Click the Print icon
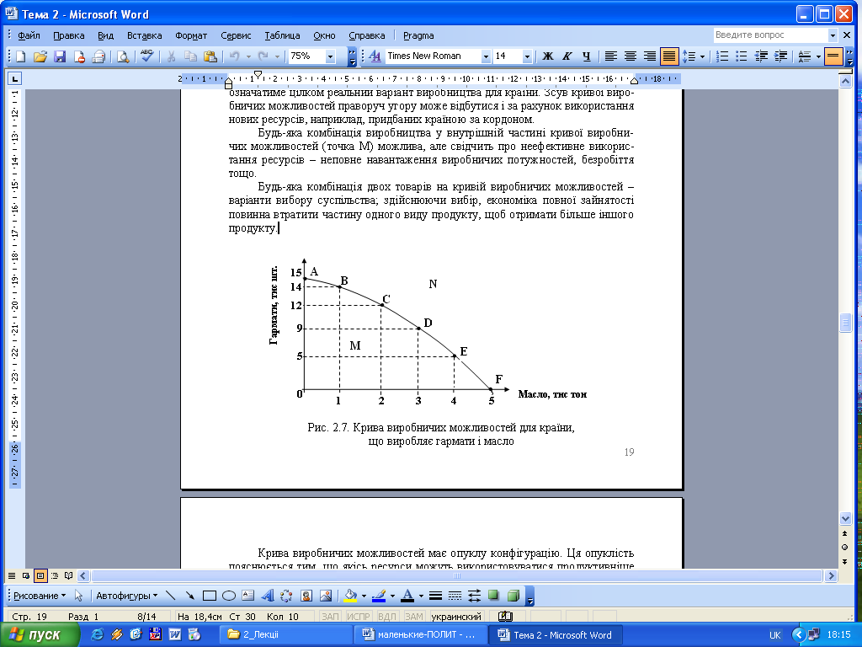This screenshot has width=862, height=647. tap(98, 56)
